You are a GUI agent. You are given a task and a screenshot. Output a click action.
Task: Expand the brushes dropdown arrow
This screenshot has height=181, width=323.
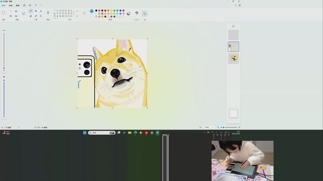[48, 16]
